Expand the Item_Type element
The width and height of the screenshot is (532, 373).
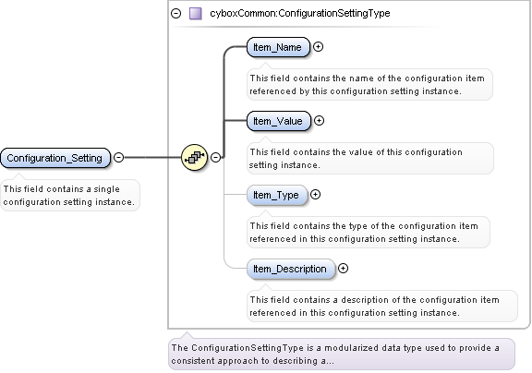coord(316,194)
